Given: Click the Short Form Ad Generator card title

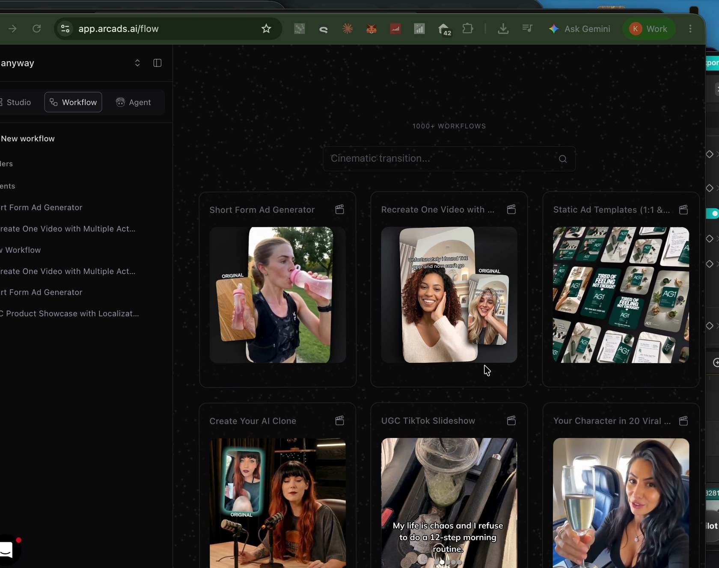Looking at the screenshot, I should [262, 210].
